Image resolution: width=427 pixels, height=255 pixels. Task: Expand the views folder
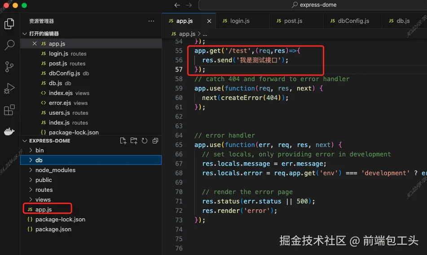pos(91,199)
